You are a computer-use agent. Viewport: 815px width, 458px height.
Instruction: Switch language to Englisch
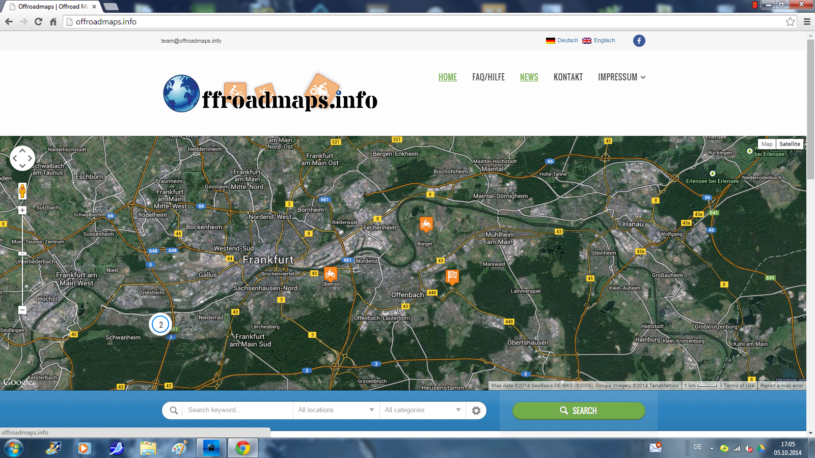(604, 41)
